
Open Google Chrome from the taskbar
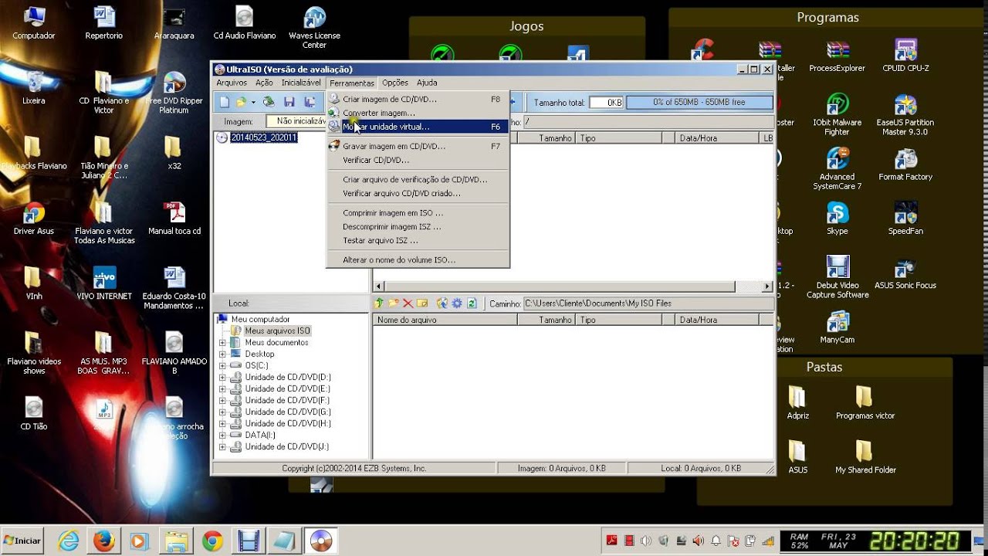[x=212, y=541]
